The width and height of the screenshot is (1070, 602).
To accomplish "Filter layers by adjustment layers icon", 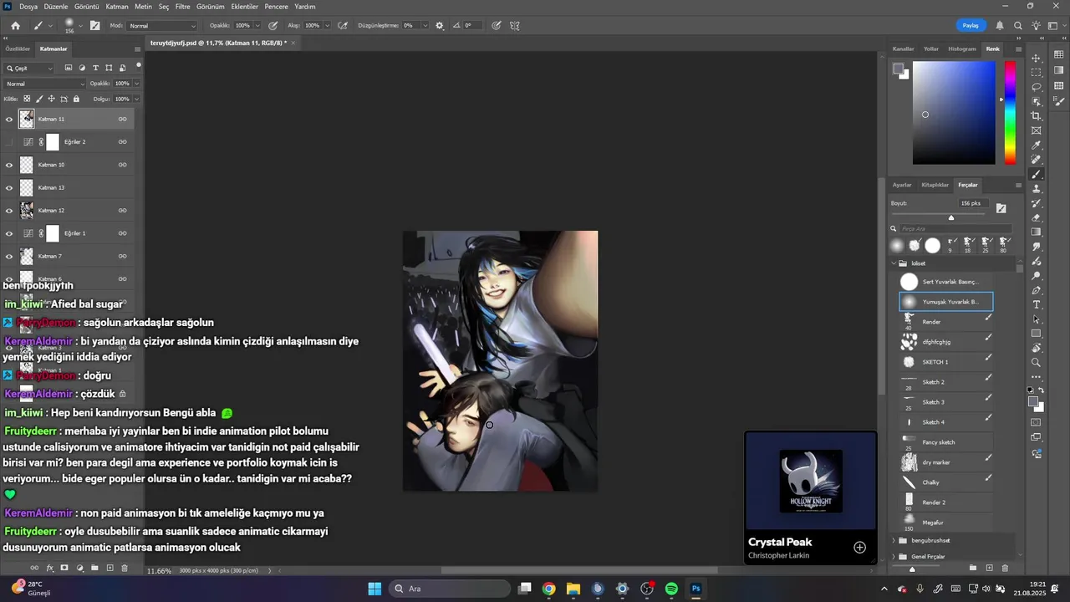I will click(x=82, y=68).
